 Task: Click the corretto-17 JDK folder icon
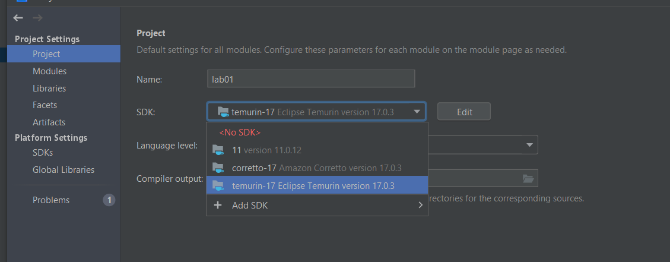(218, 168)
